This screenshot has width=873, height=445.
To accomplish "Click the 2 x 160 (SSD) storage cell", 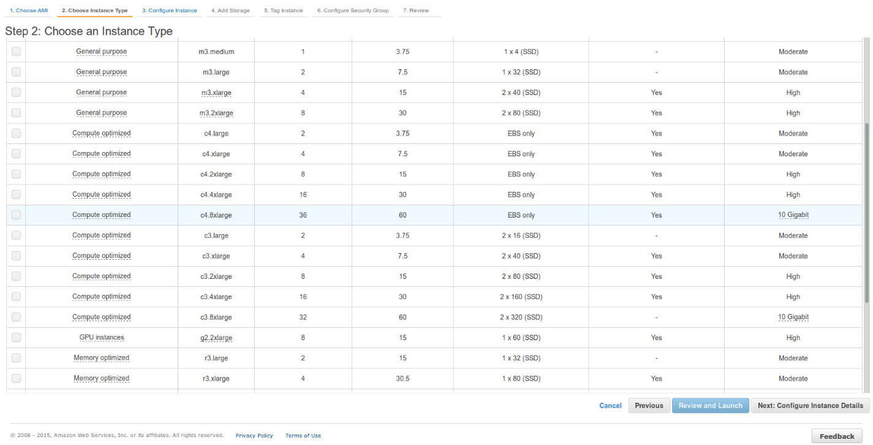I will (521, 297).
